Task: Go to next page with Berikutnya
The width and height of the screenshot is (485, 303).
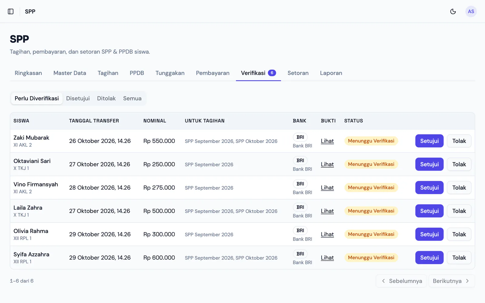Action: click(x=451, y=281)
